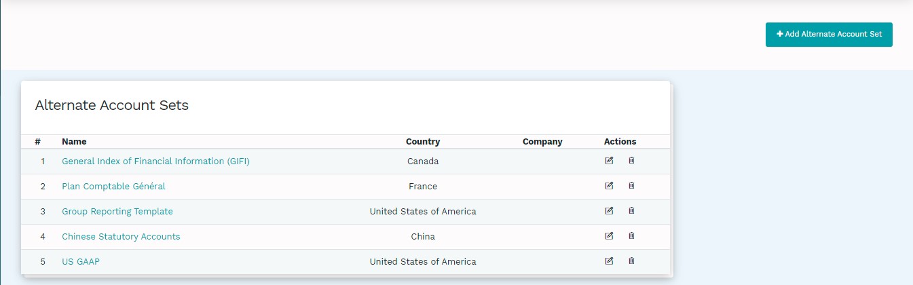The image size is (913, 285).
Task: Open the US GAAP link
Action: pos(81,262)
